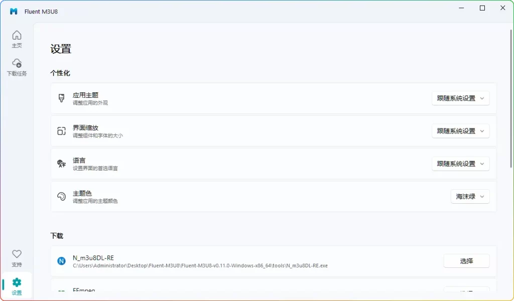Viewport: 514px width, 301px height.
Task: Open the 界面缩放 dropdown
Action: pos(461,131)
